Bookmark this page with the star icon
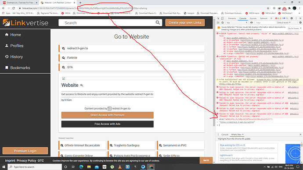The height and width of the screenshot is (170, 303). 268,8
